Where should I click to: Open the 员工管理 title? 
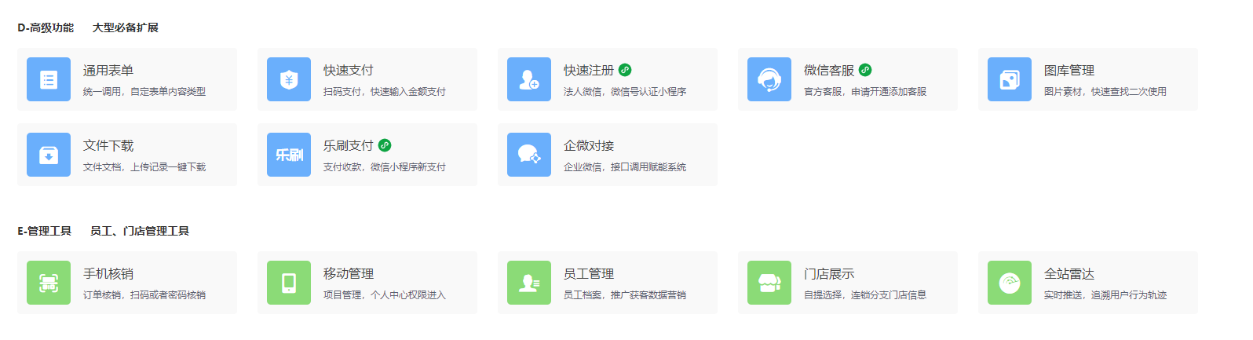pos(589,273)
